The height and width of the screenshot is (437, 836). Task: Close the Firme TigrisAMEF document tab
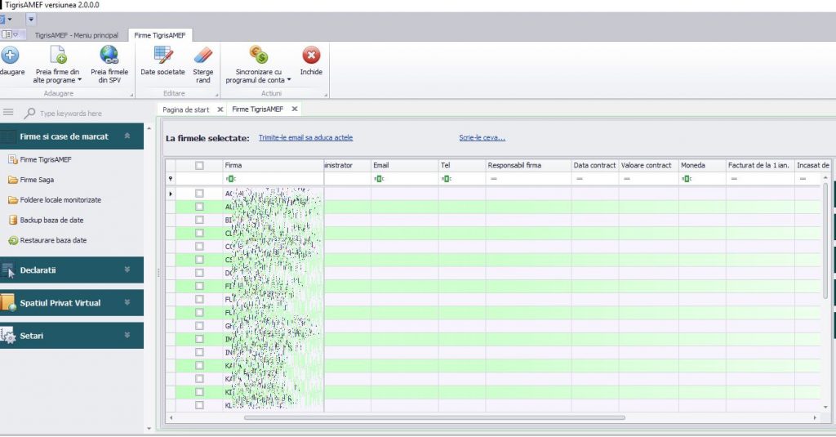[x=294, y=109]
